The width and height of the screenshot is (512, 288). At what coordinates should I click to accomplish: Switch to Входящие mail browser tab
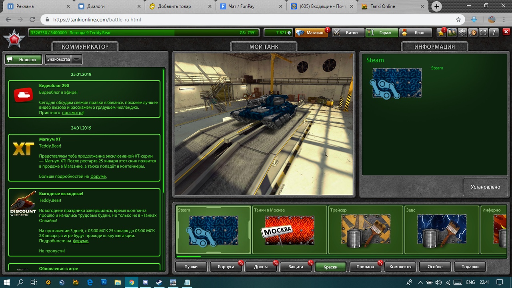click(322, 6)
